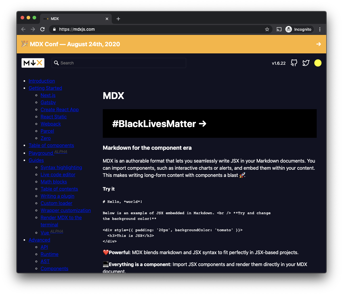
Task: Open a new browser tab
Action: tap(118, 18)
